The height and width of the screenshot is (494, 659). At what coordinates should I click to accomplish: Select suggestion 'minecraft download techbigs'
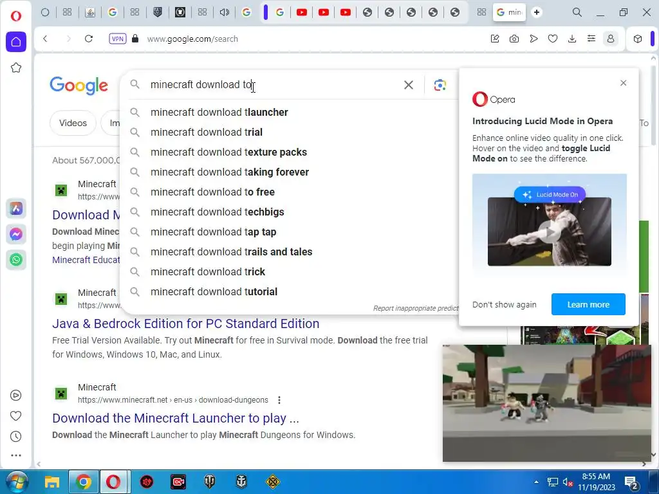pos(290,212)
